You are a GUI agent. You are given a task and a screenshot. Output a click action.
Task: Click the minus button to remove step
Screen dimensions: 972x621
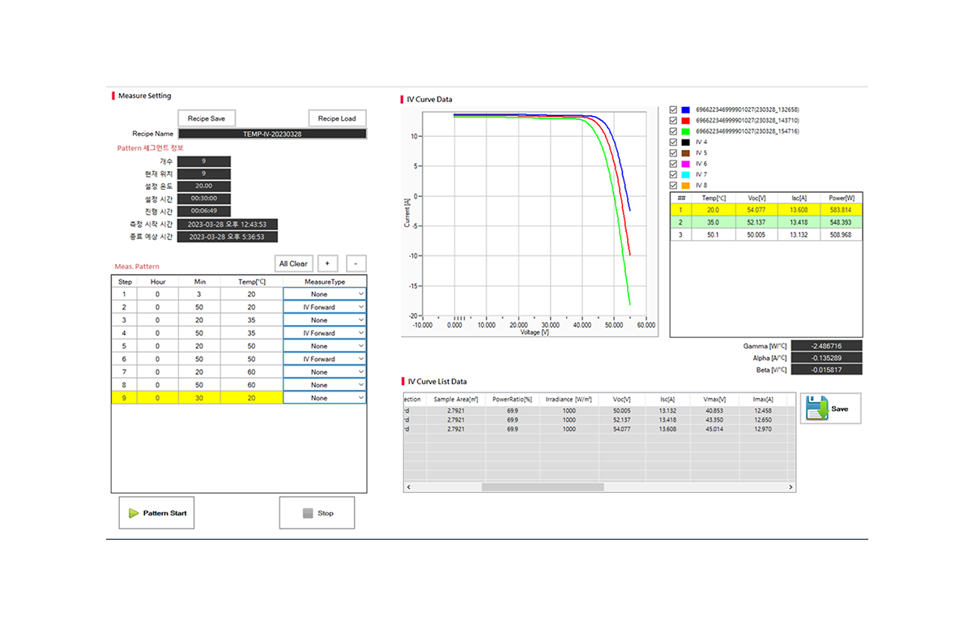[356, 263]
